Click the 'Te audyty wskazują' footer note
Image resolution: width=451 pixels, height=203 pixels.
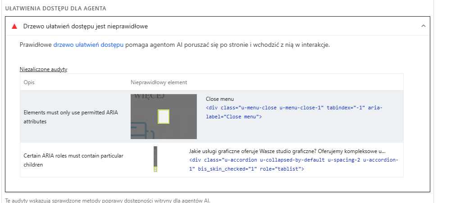108,200
